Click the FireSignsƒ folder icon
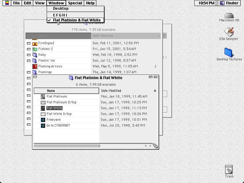Image resolution: width=244 pixels, height=183 pixels. [35, 44]
